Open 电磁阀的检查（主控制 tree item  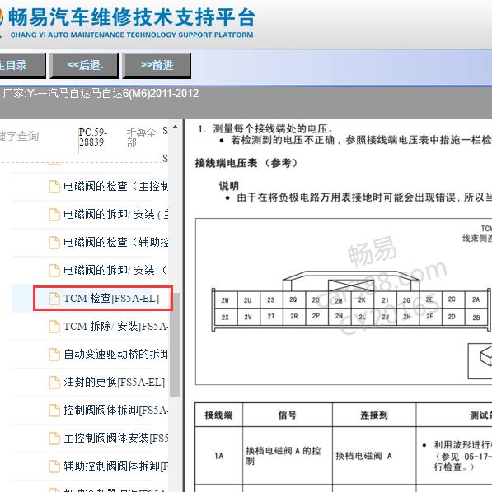point(115,187)
